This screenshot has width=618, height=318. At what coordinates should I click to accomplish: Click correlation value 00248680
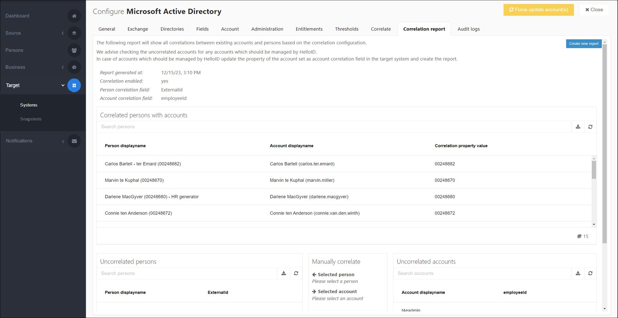(x=445, y=197)
